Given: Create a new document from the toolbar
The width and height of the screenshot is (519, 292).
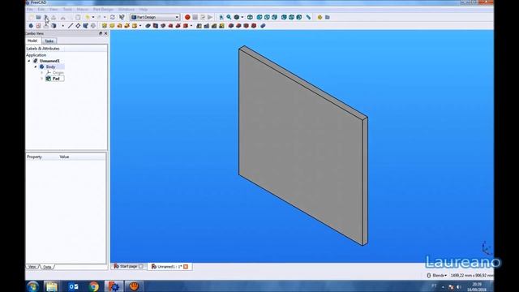Looking at the screenshot, I should click(x=31, y=17).
